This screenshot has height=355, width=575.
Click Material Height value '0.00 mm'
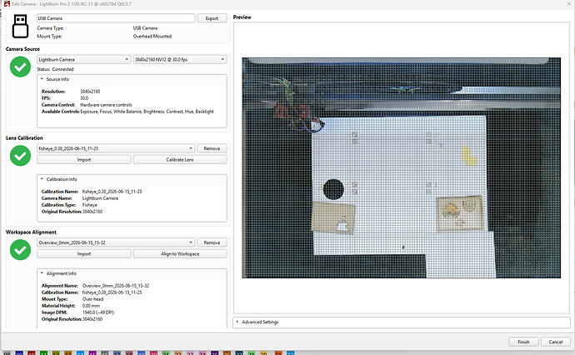pos(91,306)
